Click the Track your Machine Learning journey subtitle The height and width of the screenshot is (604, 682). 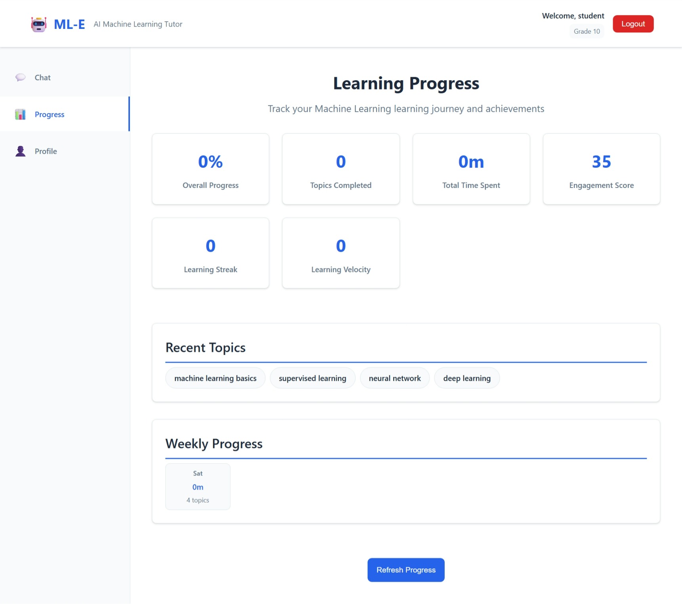tap(406, 109)
